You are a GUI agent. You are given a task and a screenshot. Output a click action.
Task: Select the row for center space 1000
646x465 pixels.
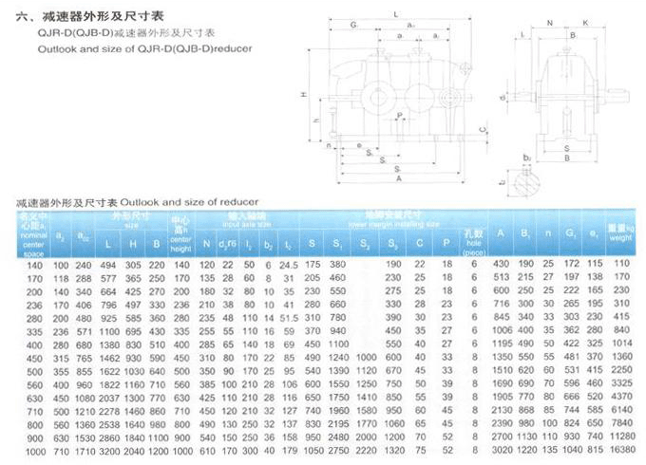[x=330, y=451]
